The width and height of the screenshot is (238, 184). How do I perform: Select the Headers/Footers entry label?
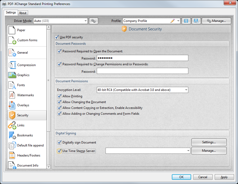click(29, 155)
